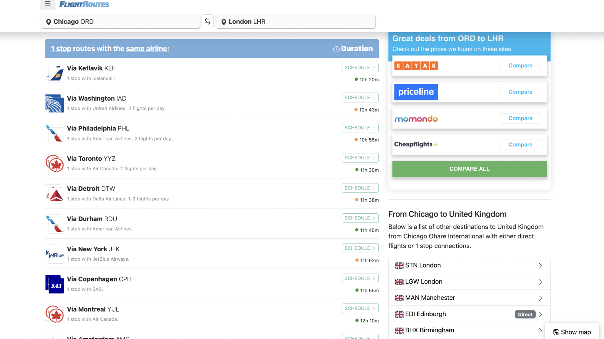Click the UK flag beside MAN Manchester

pyautogui.click(x=399, y=298)
